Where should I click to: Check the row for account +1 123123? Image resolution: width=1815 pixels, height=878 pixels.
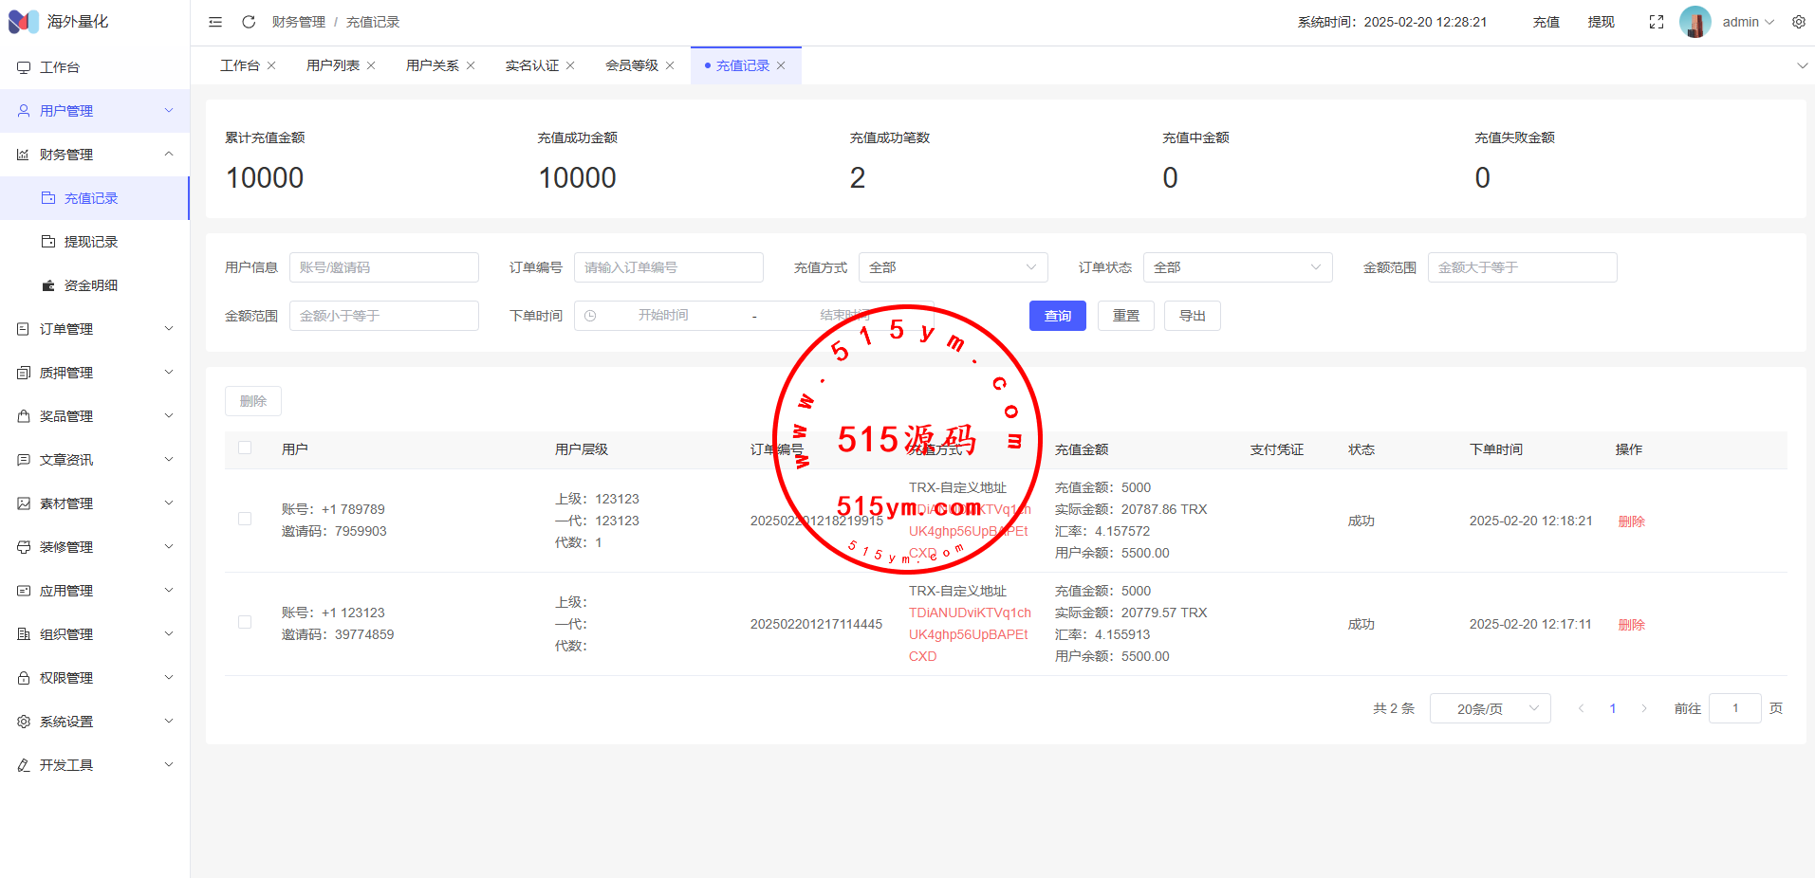pyautogui.click(x=245, y=623)
